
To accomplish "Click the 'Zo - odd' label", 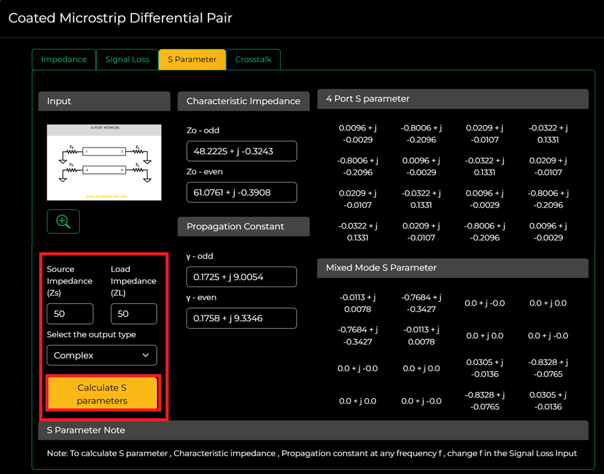I will pos(203,130).
